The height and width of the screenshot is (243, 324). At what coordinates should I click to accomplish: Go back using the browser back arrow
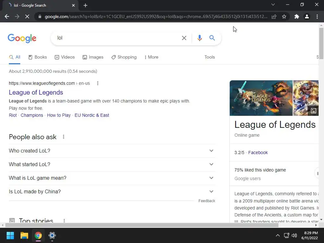click(7, 16)
